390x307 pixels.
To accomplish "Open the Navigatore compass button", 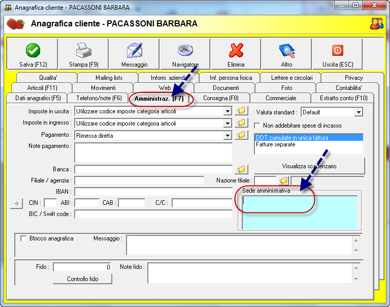I will point(185,54).
